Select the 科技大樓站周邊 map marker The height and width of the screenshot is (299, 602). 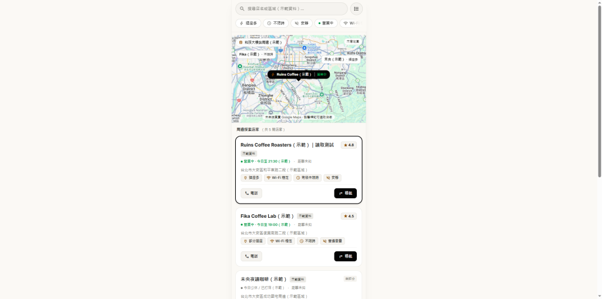(260, 42)
